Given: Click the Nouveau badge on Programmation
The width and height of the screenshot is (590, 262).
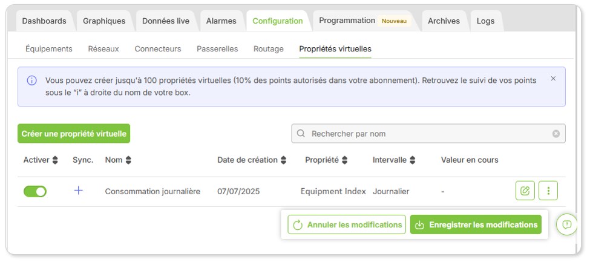Looking at the screenshot, I should tap(394, 21).
